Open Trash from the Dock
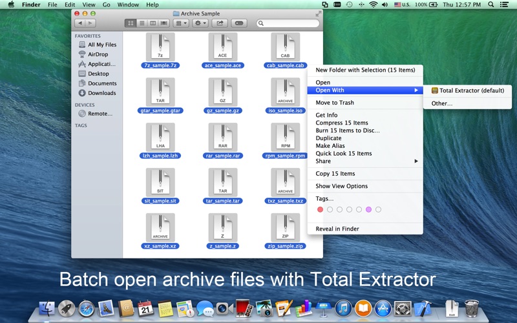This screenshot has height=323, width=517. click(472, 309)
